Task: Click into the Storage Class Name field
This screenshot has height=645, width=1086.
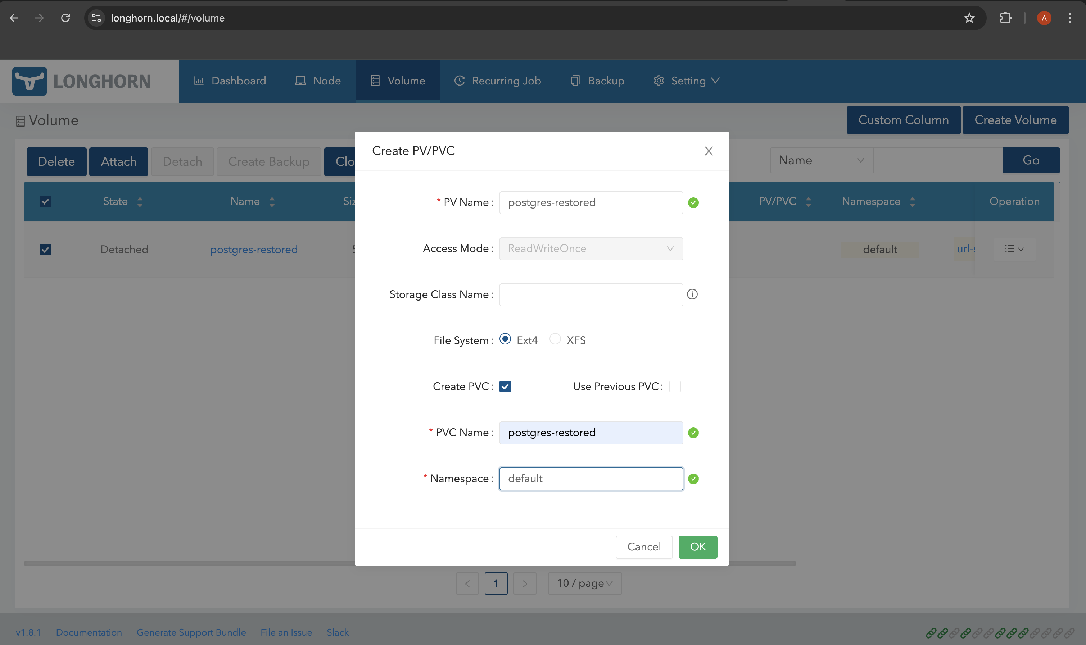Action: pyautogui.click(x=590, y=295)
